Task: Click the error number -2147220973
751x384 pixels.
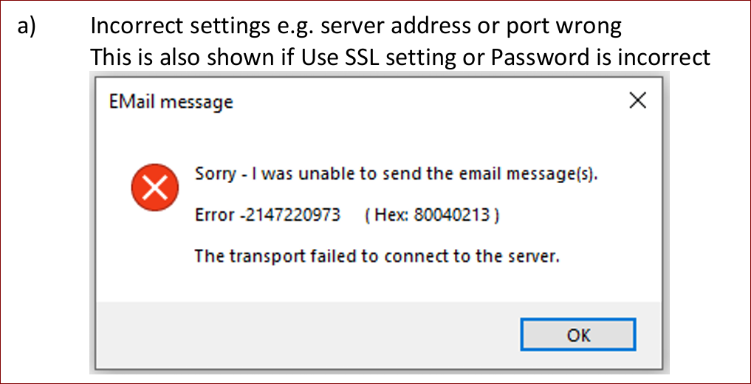Action: click(289, 216)
